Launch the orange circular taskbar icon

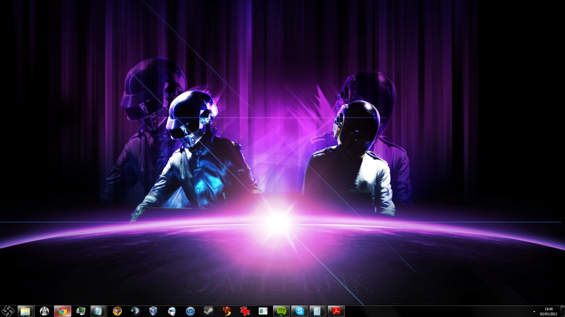117,311
